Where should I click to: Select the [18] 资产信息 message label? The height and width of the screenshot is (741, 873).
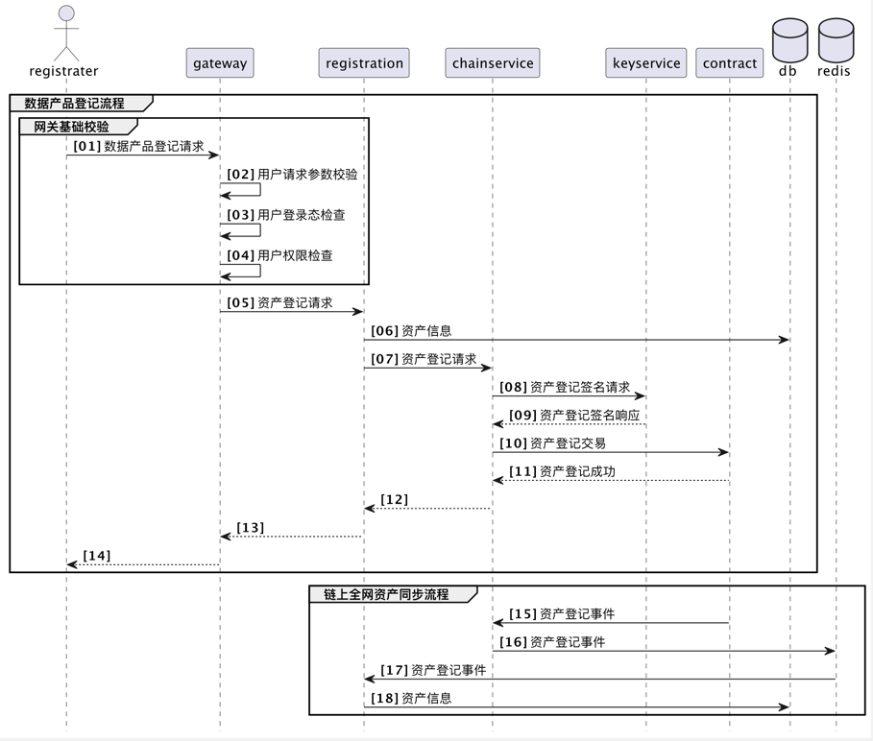[x=411, y=699]
